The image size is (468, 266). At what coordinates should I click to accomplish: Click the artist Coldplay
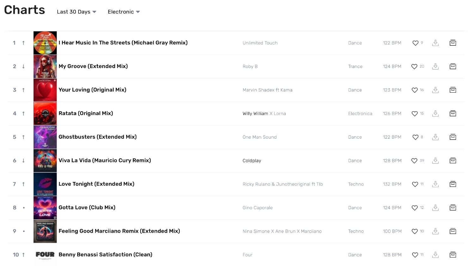click(x=252, y=160)
